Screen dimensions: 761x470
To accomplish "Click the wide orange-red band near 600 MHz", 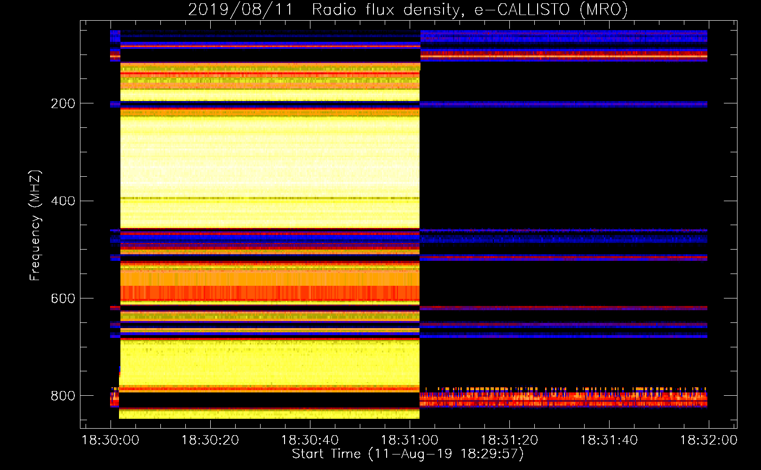I will pyautogui.click(x=270, y=293).
